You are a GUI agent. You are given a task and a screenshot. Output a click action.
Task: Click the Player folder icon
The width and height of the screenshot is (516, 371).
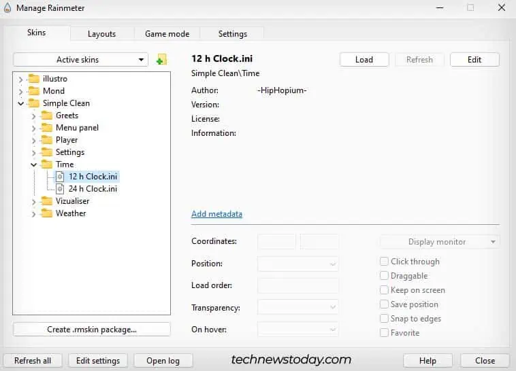(47, 140)
